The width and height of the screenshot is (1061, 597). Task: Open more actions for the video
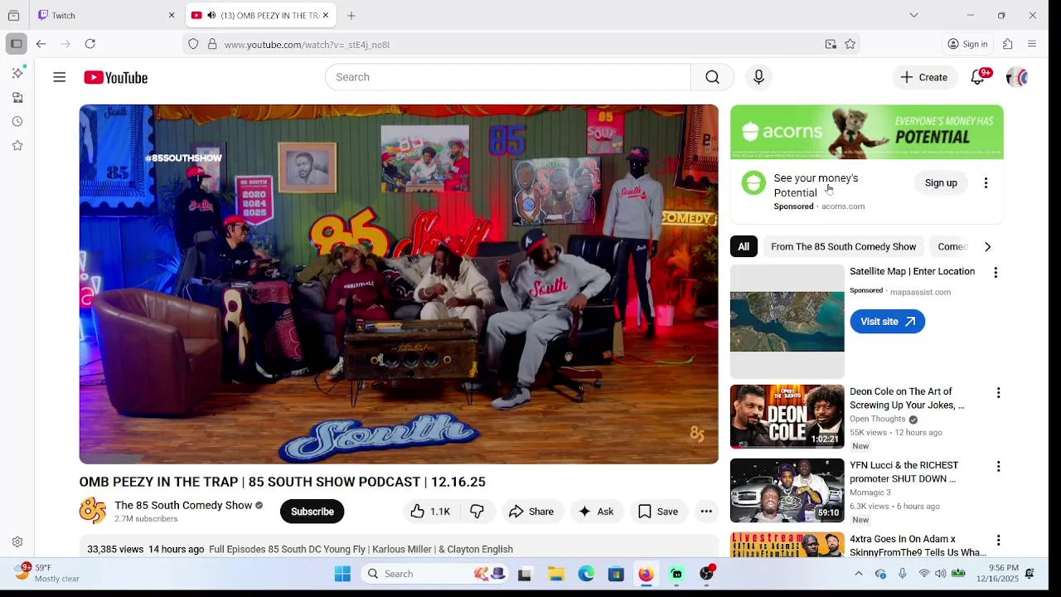coord(706,512)
